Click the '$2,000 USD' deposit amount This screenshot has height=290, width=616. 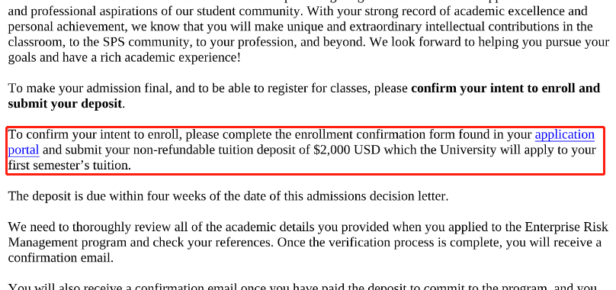tap(347, 150)
